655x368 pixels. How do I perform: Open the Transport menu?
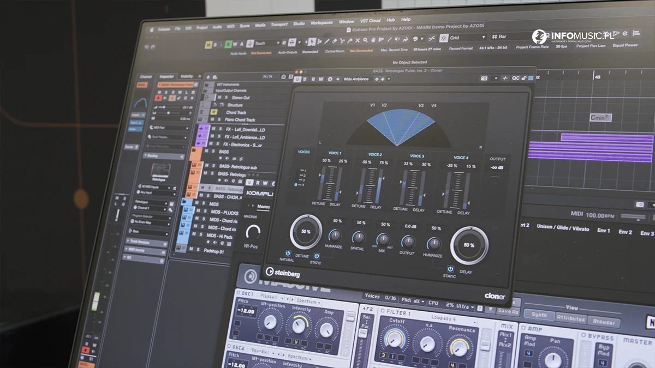tap(279, 25)
